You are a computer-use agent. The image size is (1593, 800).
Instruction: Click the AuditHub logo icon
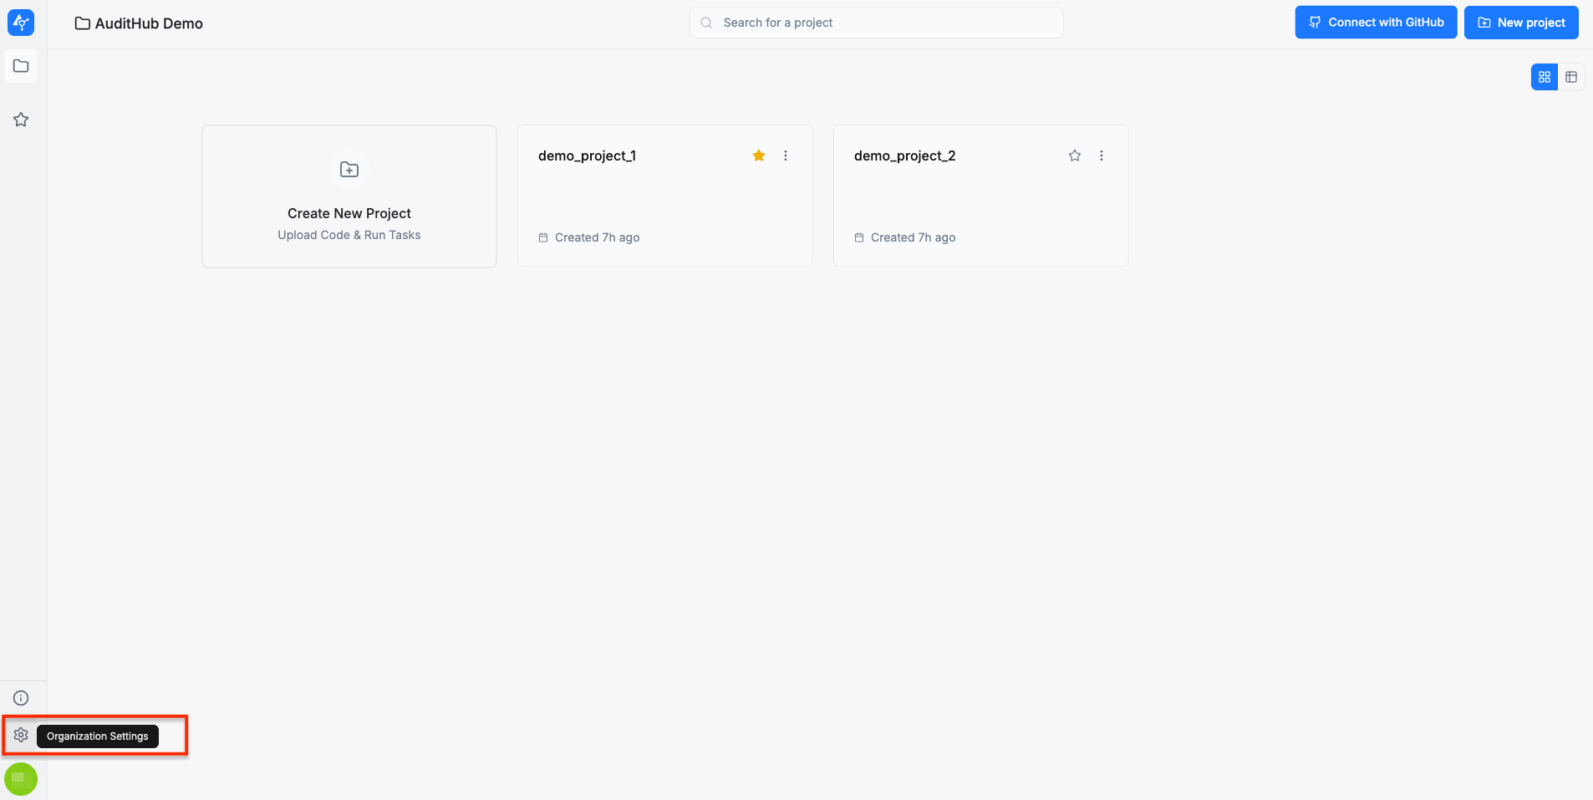click(21, 23)
